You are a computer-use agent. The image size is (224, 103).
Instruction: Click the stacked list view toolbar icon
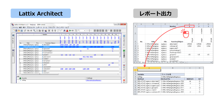16,31
